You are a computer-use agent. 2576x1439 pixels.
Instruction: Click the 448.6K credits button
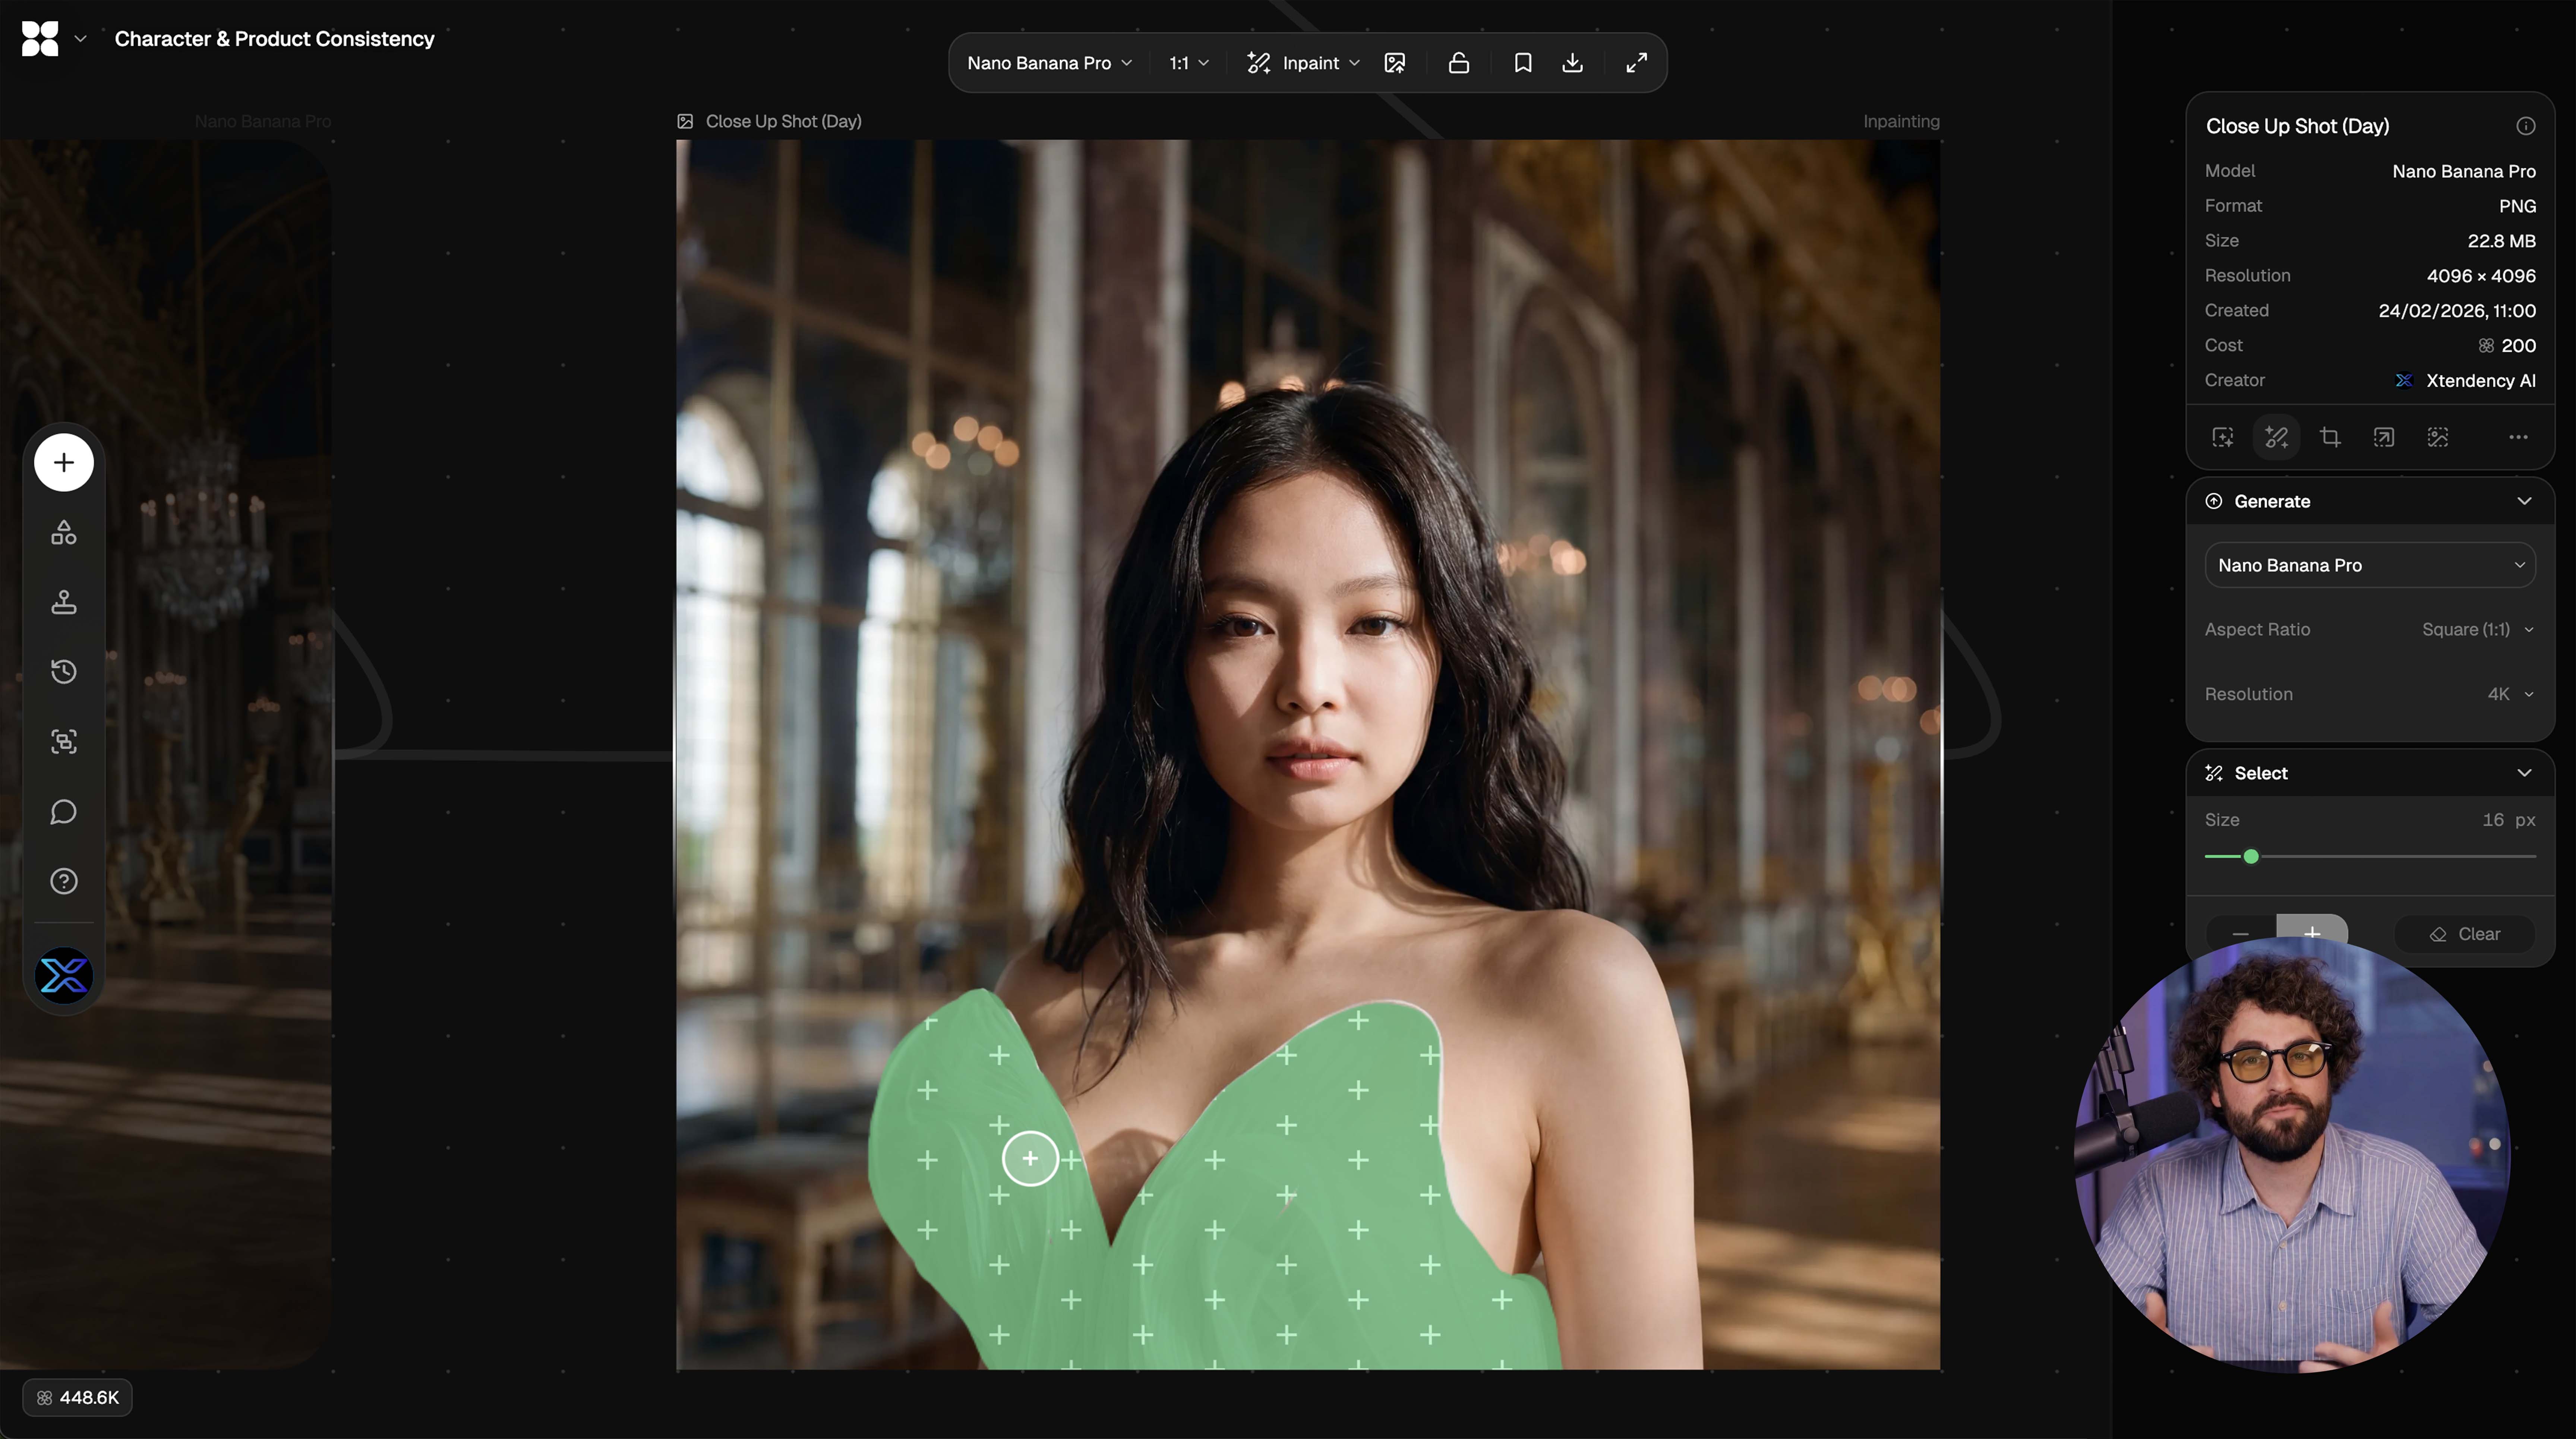(78, 1397)
